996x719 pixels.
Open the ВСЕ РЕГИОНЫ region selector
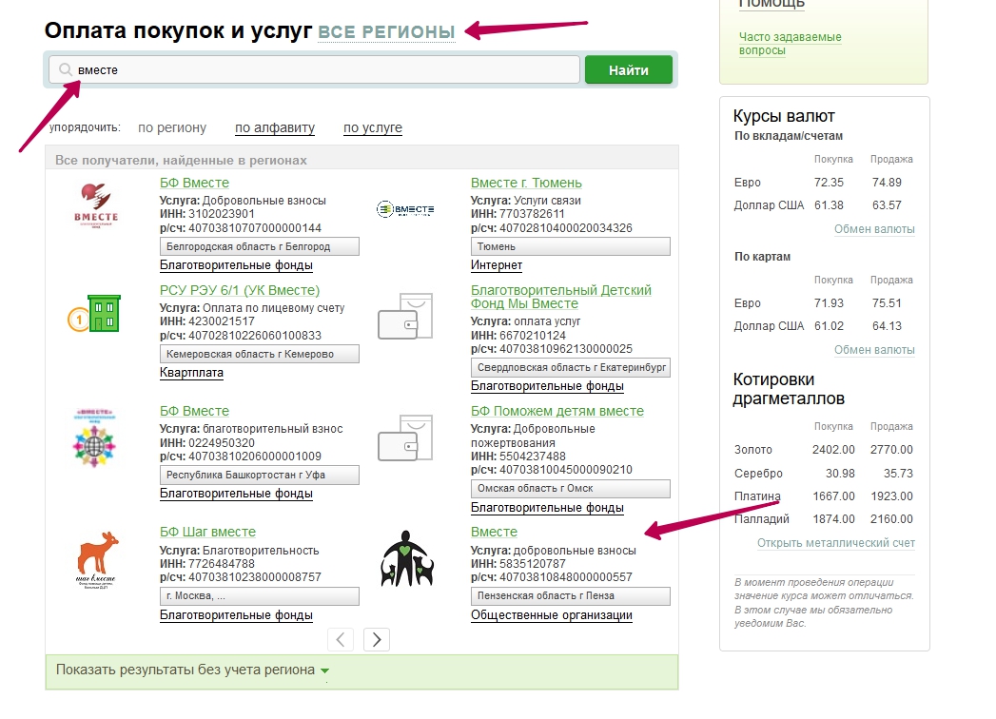(386, 31)
